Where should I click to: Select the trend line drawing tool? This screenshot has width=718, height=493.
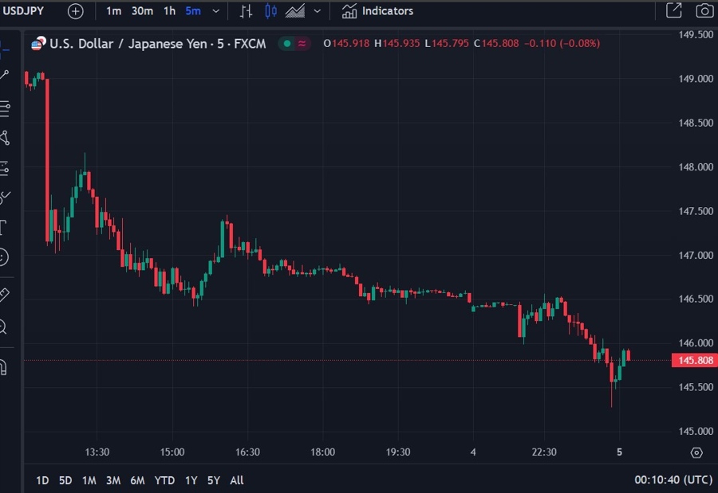[x=4, y=75]
